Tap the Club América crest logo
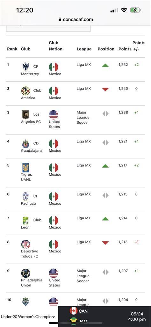This screenshot has width=151, height=327. [26, 91]
